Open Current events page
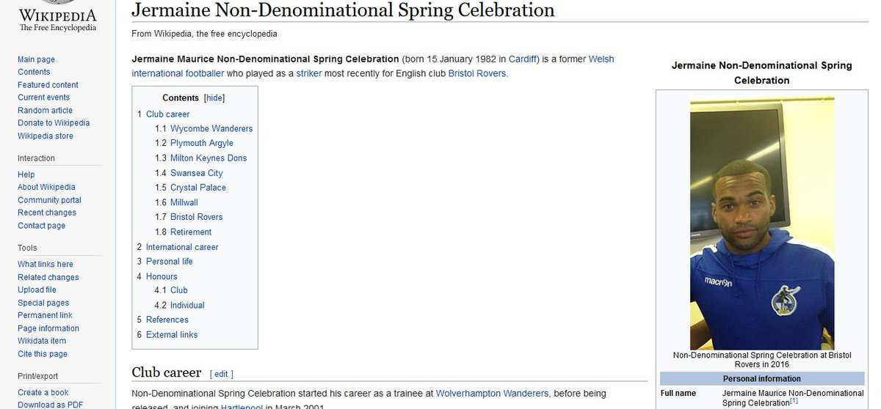The height and width of the screenshot is (409, 881). [43, 97]
